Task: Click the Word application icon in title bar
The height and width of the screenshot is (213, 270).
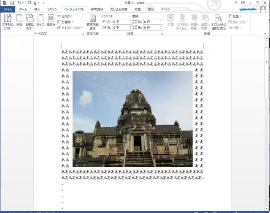Action: (5, 3)
